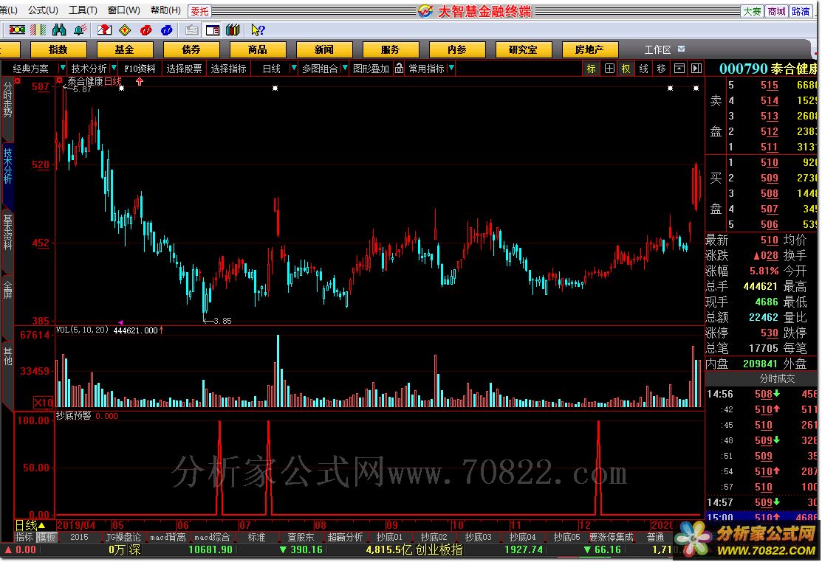
Task: Expand the 多图组合 dropdown arrow
Action: (x=344, y=68)
